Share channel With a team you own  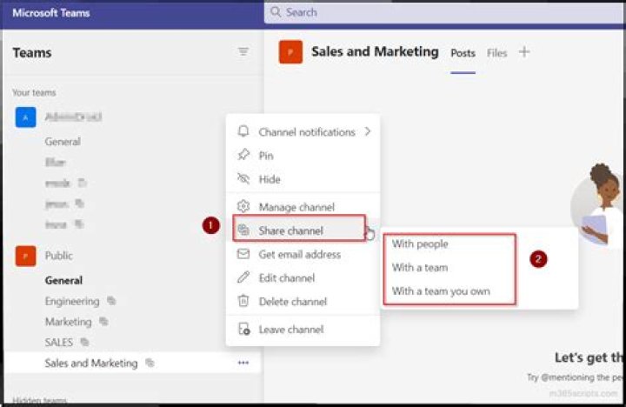click(x=441, y=291)
